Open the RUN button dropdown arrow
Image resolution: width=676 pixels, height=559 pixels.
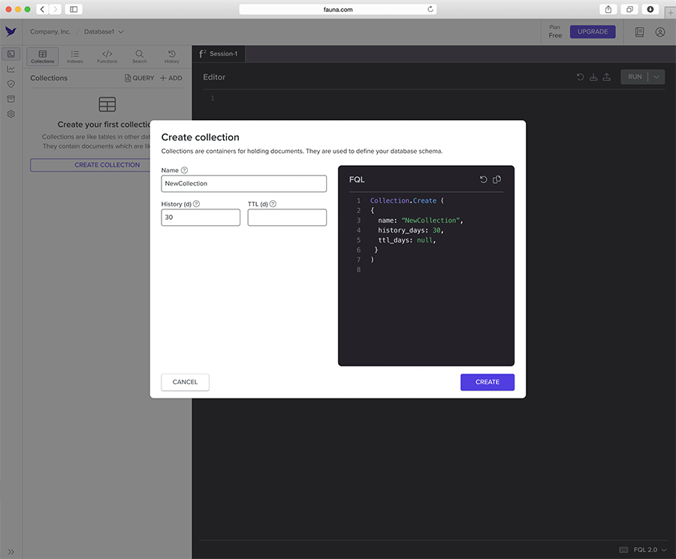[656, 77]
